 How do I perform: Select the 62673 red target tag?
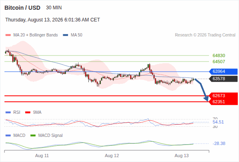[223, 96]
